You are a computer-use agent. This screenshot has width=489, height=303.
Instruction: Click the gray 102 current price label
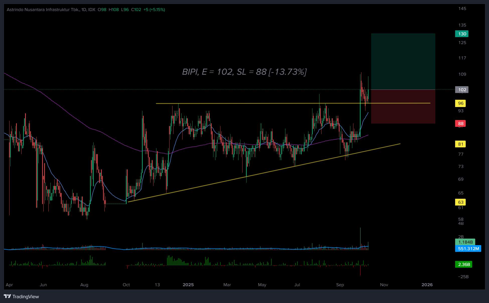tap(462, 90)
